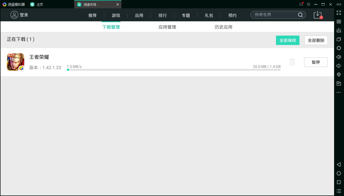The height and width of the screenshot is (196, 344).
Task: Open the 预约 menu
Action: (232, 15)
